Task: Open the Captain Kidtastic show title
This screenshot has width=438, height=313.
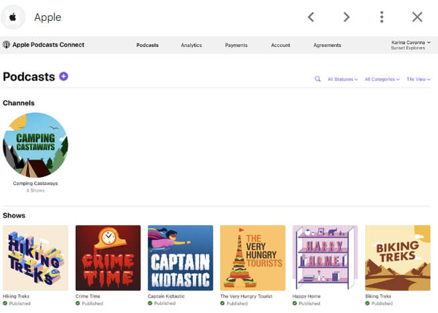Action: pos(166,296)
